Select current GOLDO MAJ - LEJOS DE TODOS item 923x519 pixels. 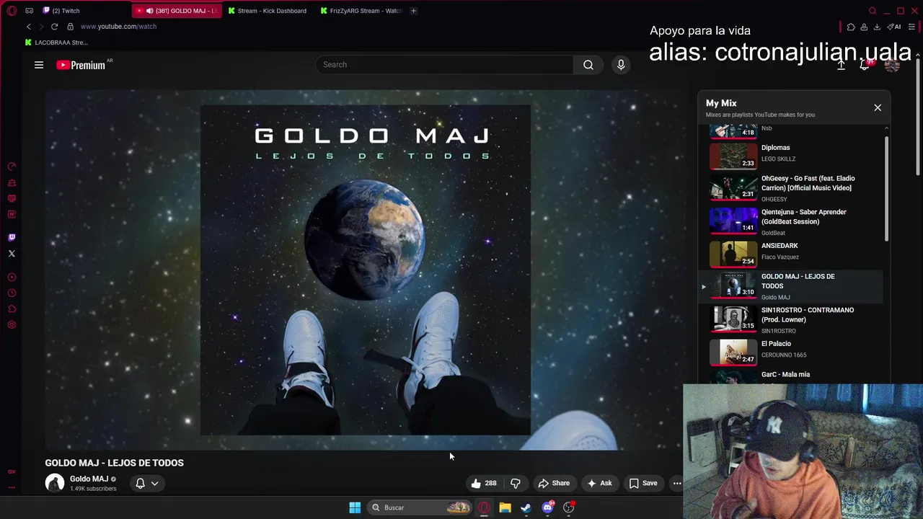point(790,286)
